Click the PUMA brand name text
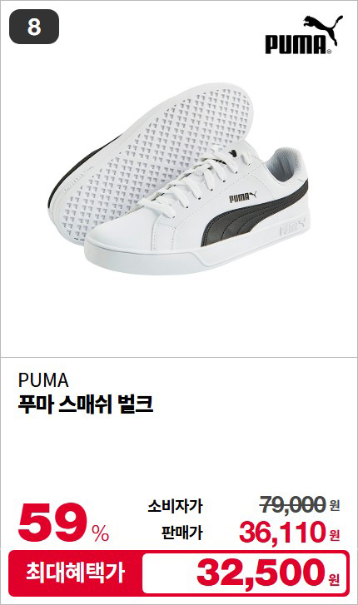Viewport: 358px width, 605px height. [x=43, y=380]
